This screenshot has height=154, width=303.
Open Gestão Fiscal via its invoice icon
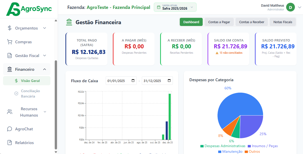(x=10, y=55)
